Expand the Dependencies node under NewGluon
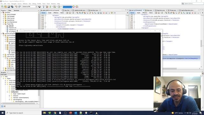The height and width of the screenshot is (115, 204). (x=4, y=20)
